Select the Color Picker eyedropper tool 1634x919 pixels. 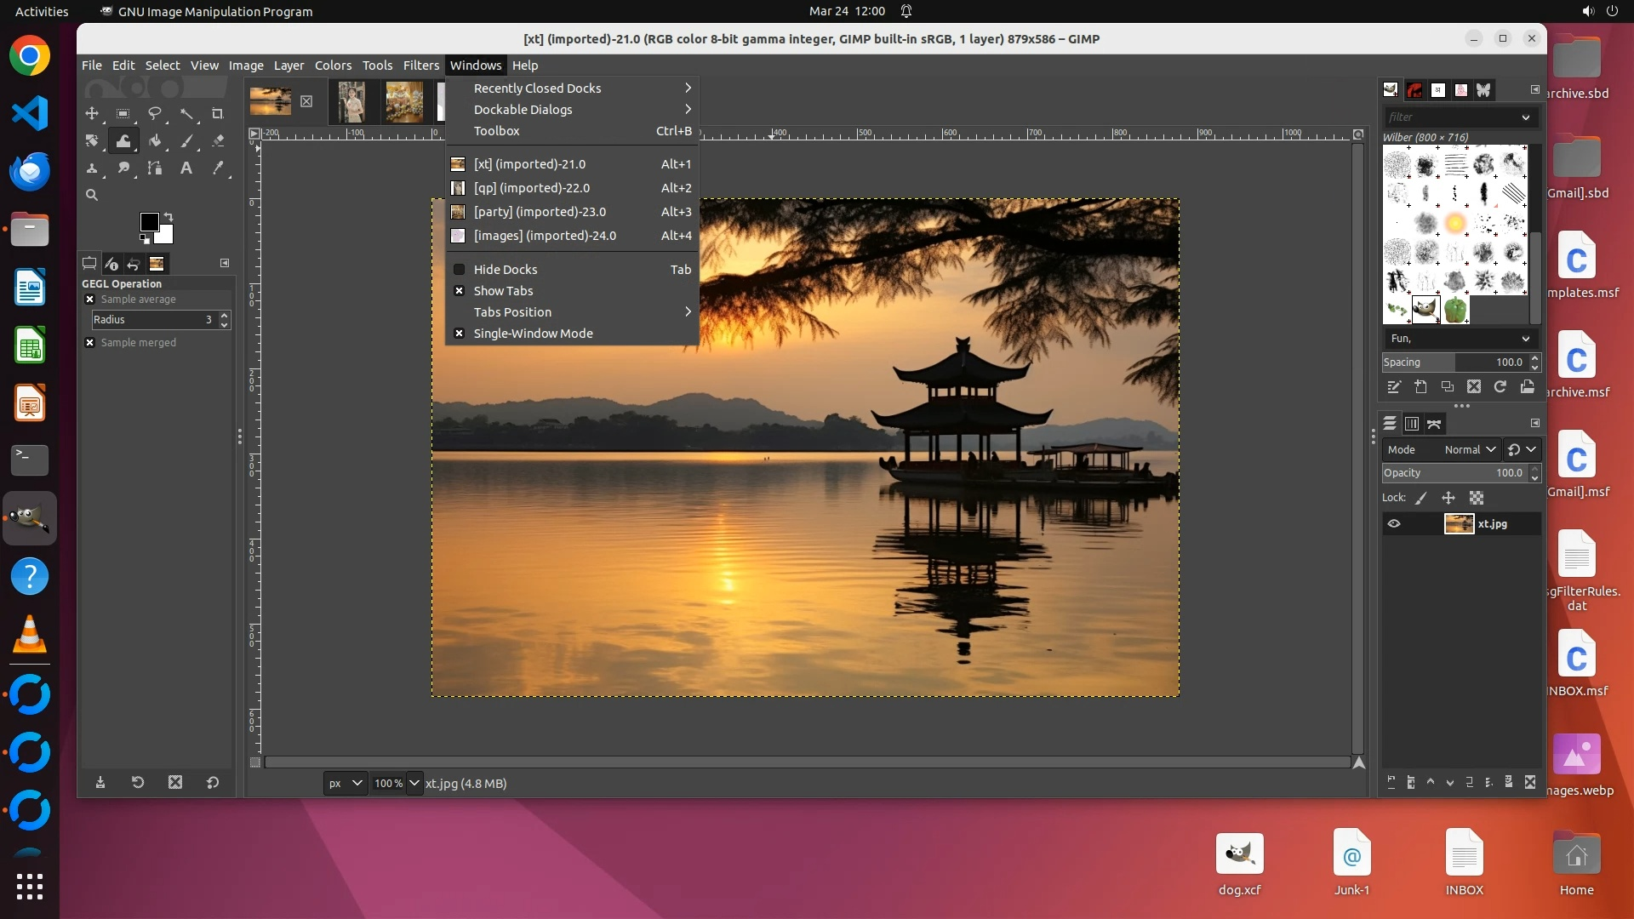tap(217, 168)
